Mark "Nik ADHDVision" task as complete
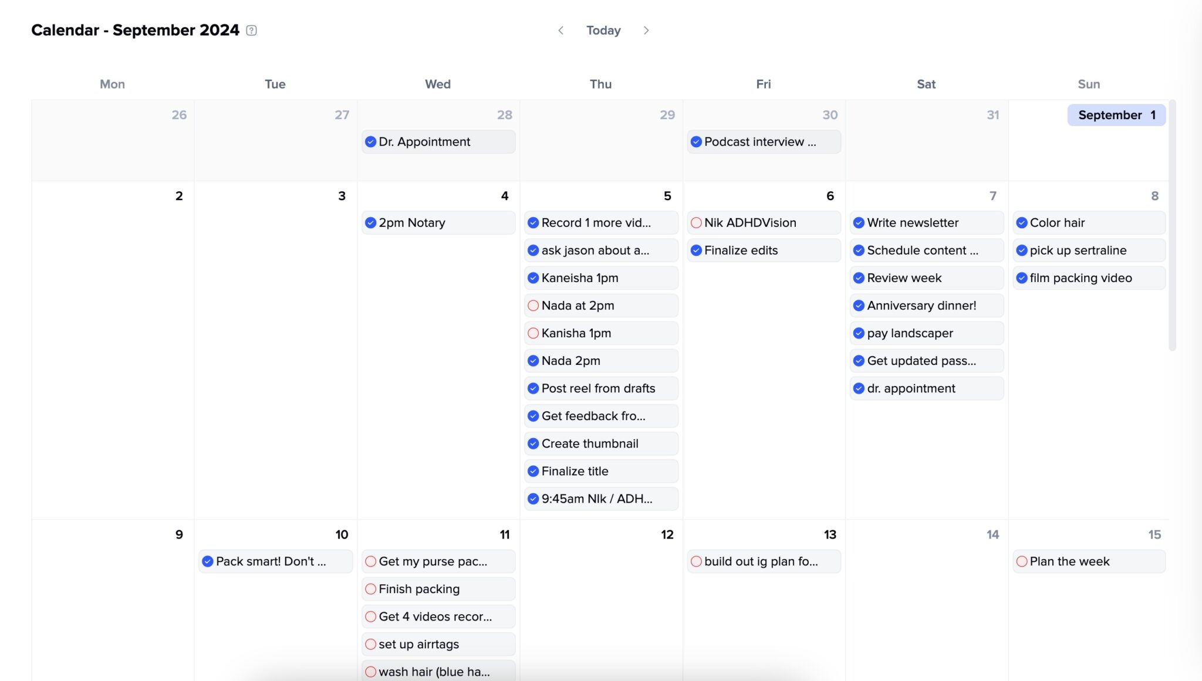 point(697,222)
